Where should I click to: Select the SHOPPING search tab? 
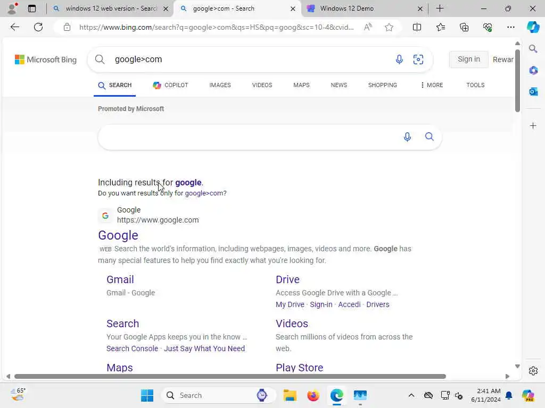pos(382,85)
